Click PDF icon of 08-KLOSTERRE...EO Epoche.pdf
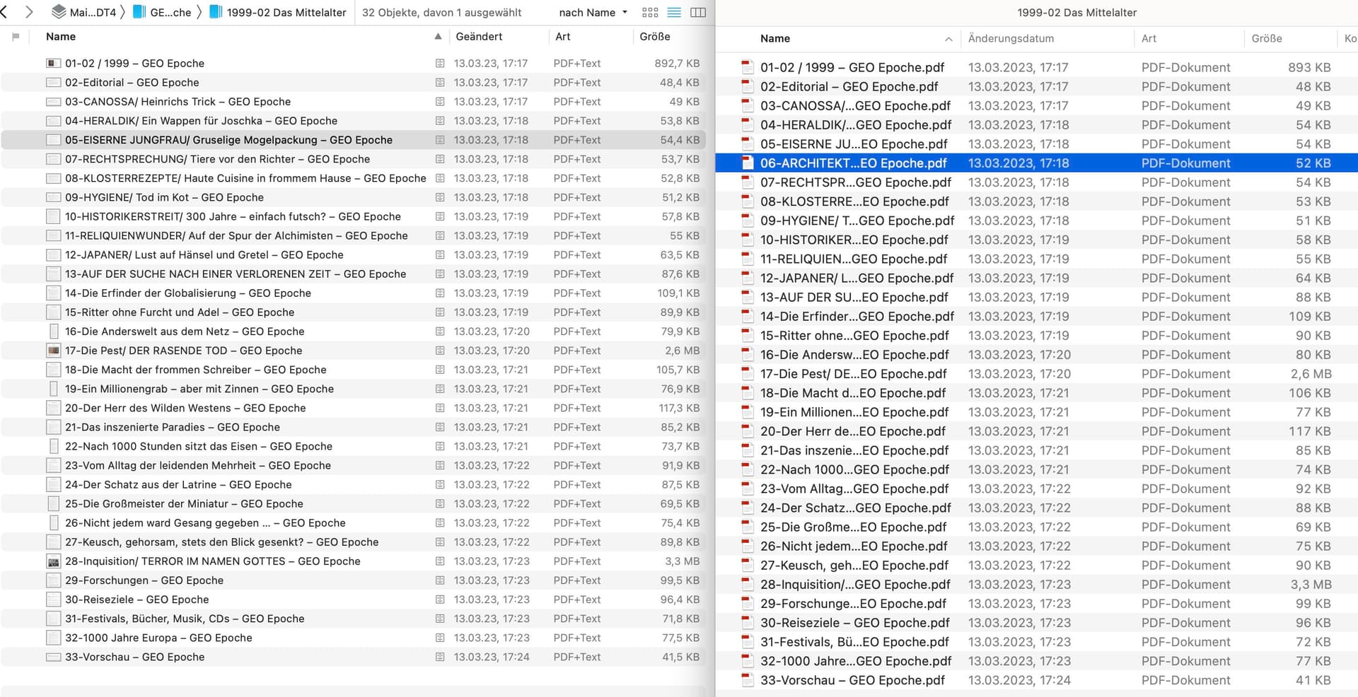 click(x=747, y=201)
